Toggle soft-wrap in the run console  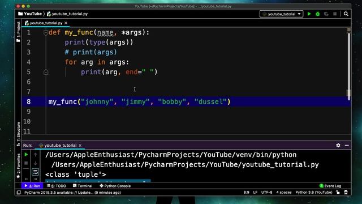click(x=35, y=172)
